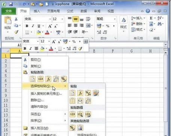Toggle Italic in the ribbon font group

click(x=33, y=26)
